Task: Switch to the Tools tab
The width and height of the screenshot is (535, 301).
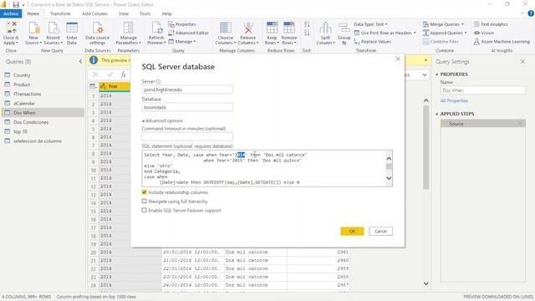Action: click(145, 13)
